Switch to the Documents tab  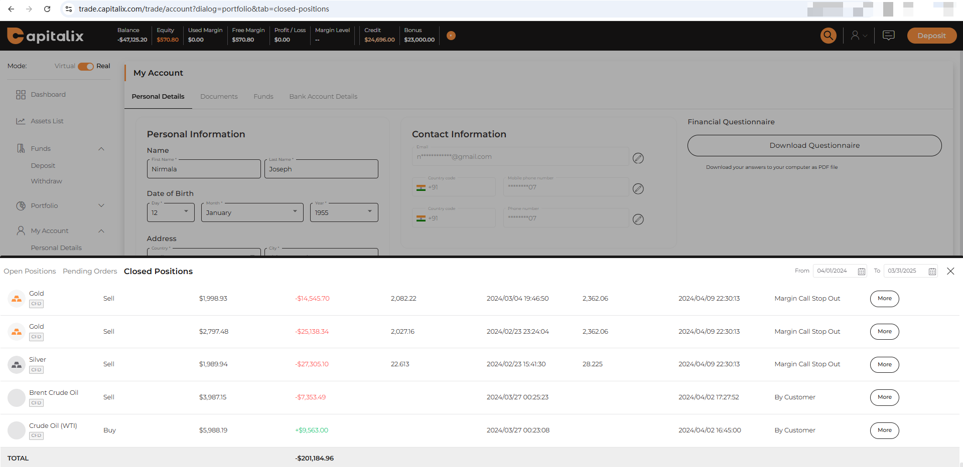(219, 97)
